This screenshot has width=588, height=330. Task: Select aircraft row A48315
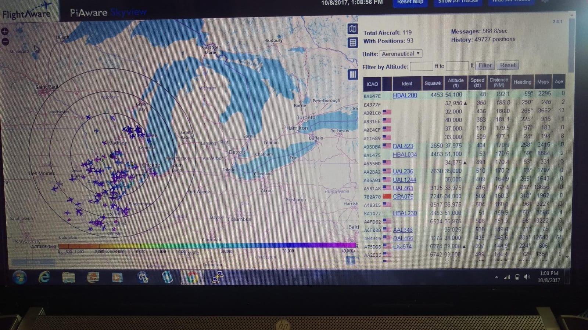tap(465, 205)
